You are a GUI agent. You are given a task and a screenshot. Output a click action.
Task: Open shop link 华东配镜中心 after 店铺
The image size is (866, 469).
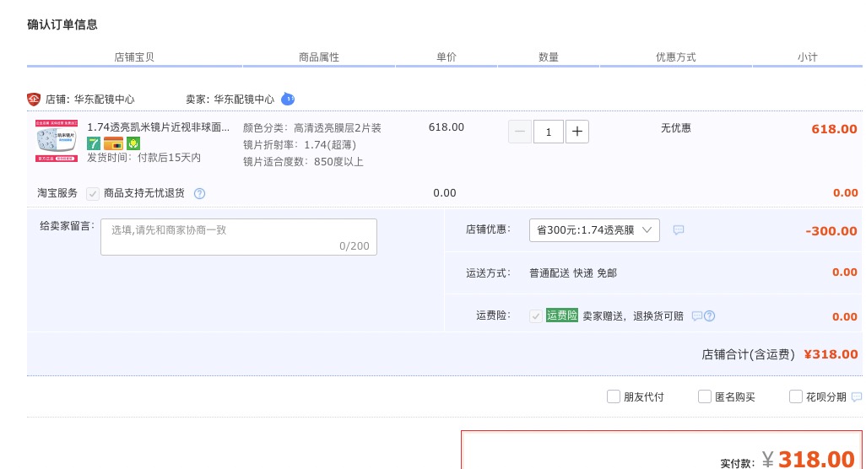[105, 100]
